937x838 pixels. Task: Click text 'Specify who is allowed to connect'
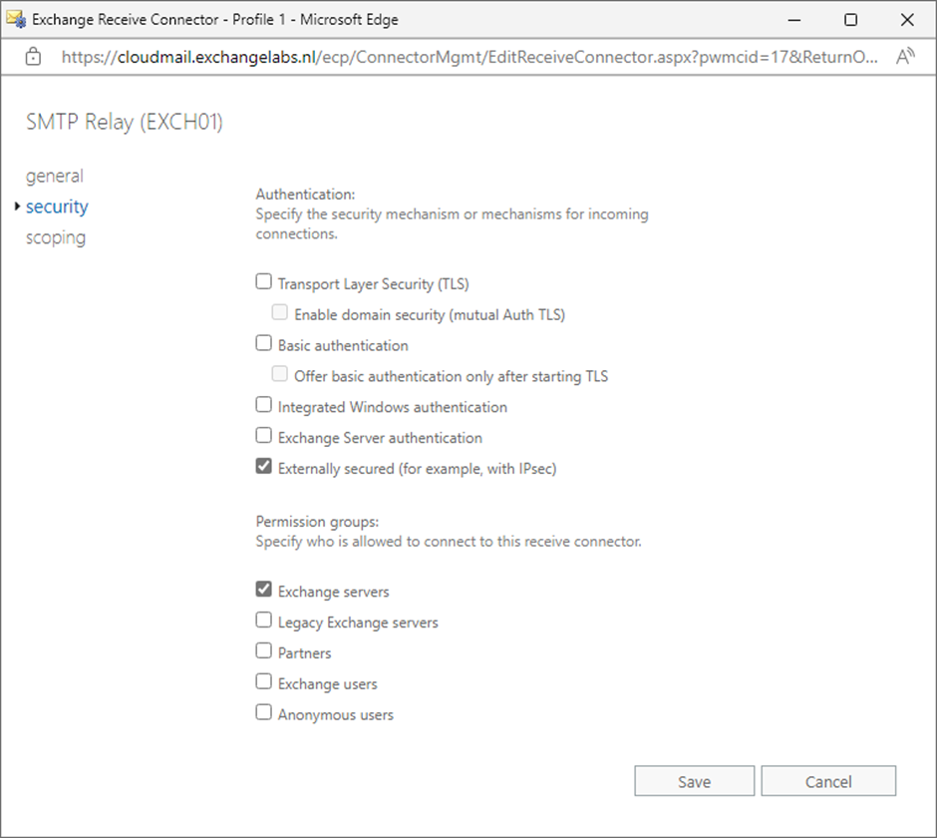[368, 542]
